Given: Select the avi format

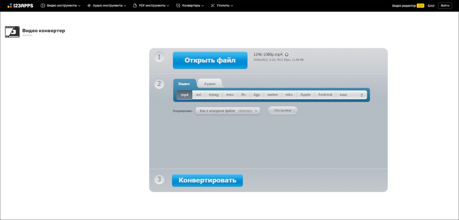Looking at the screenshot, I should click(x=199, y=95).
